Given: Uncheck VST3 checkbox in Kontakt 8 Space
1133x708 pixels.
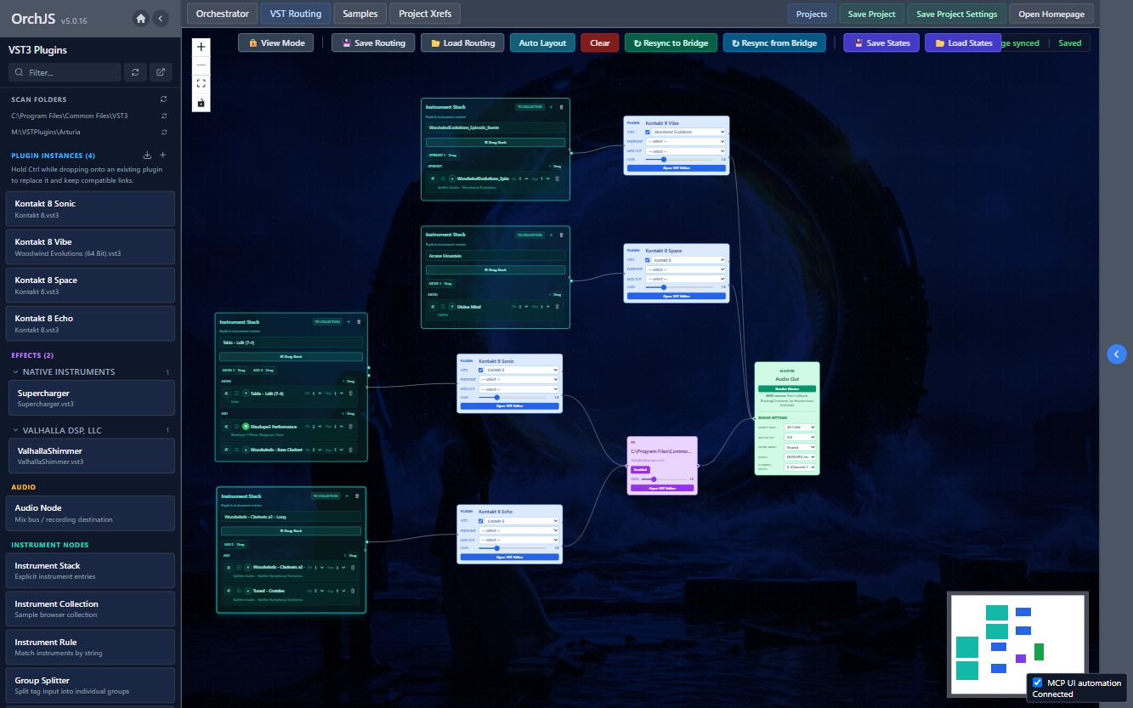Looking at the screenshot, I should [648, 260].
